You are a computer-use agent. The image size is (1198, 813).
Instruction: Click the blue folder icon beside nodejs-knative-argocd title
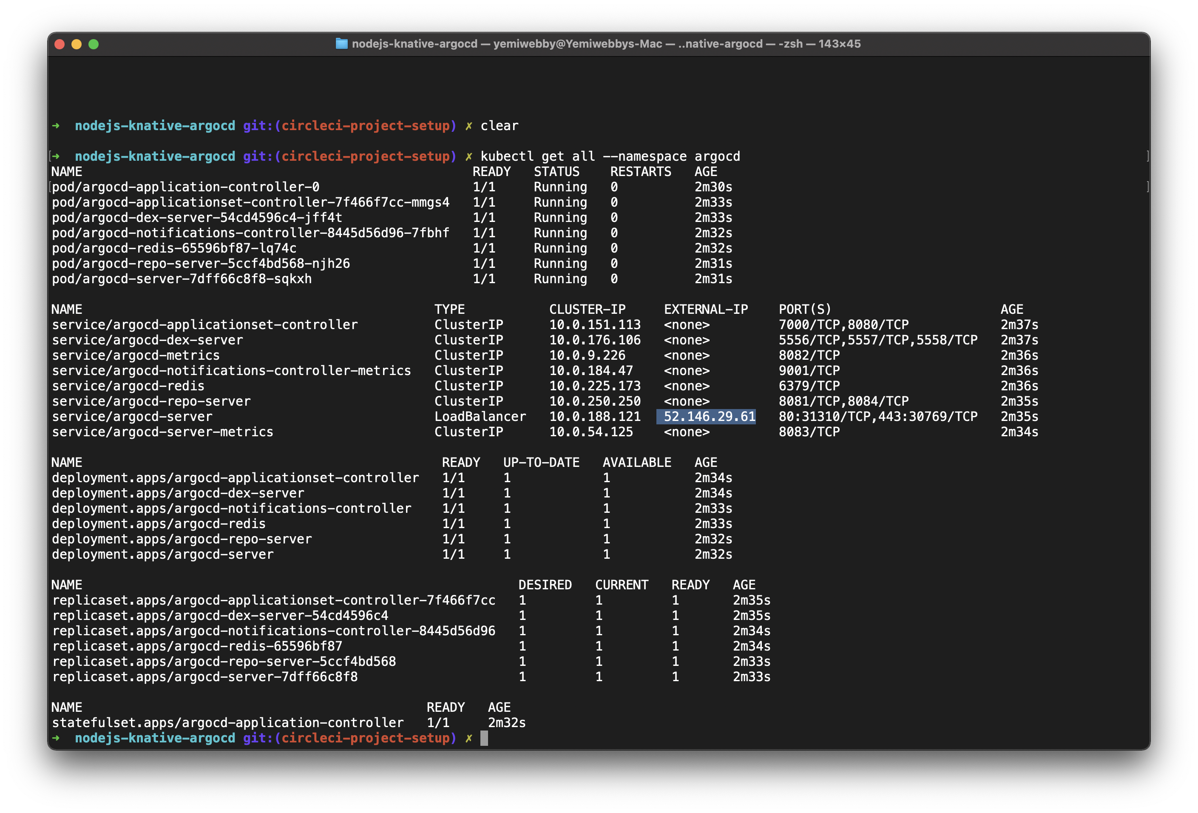pyautogui.click(x=342, y=44)
